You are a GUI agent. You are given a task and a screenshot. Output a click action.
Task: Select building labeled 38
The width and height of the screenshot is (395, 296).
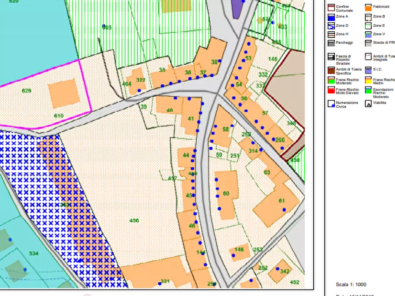[x=215, y=62]
